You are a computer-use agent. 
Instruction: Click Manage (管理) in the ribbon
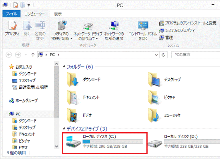tap(166, 38)
